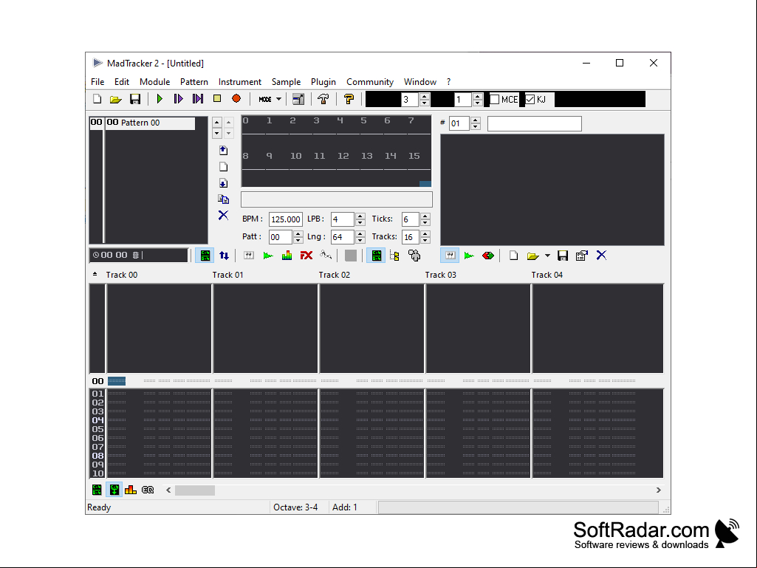Click the mixer window icon after MODE

pos(298,99)
